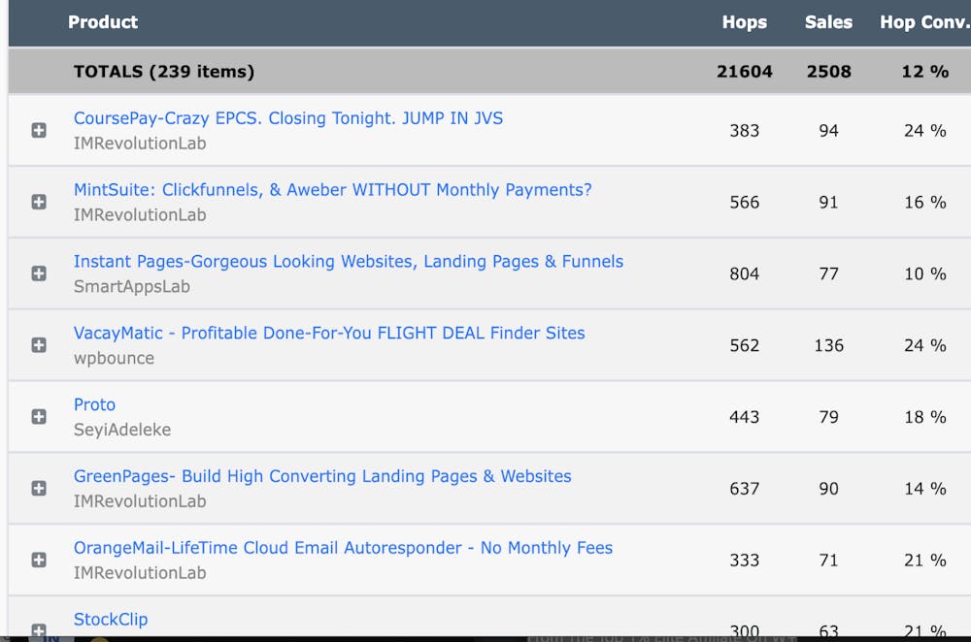Click the Proto product link
Viewport: 971px width, 642px height.
click(94, 405)
